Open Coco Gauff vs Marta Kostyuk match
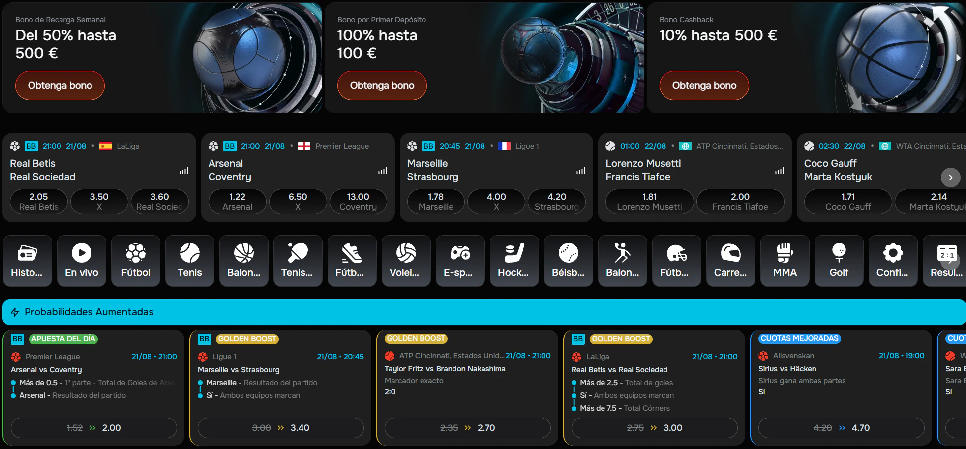 tap(838, 170)
